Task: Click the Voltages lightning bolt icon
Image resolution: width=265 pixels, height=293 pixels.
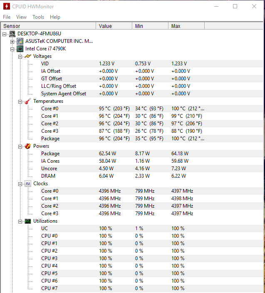Action: pos(28,56)
